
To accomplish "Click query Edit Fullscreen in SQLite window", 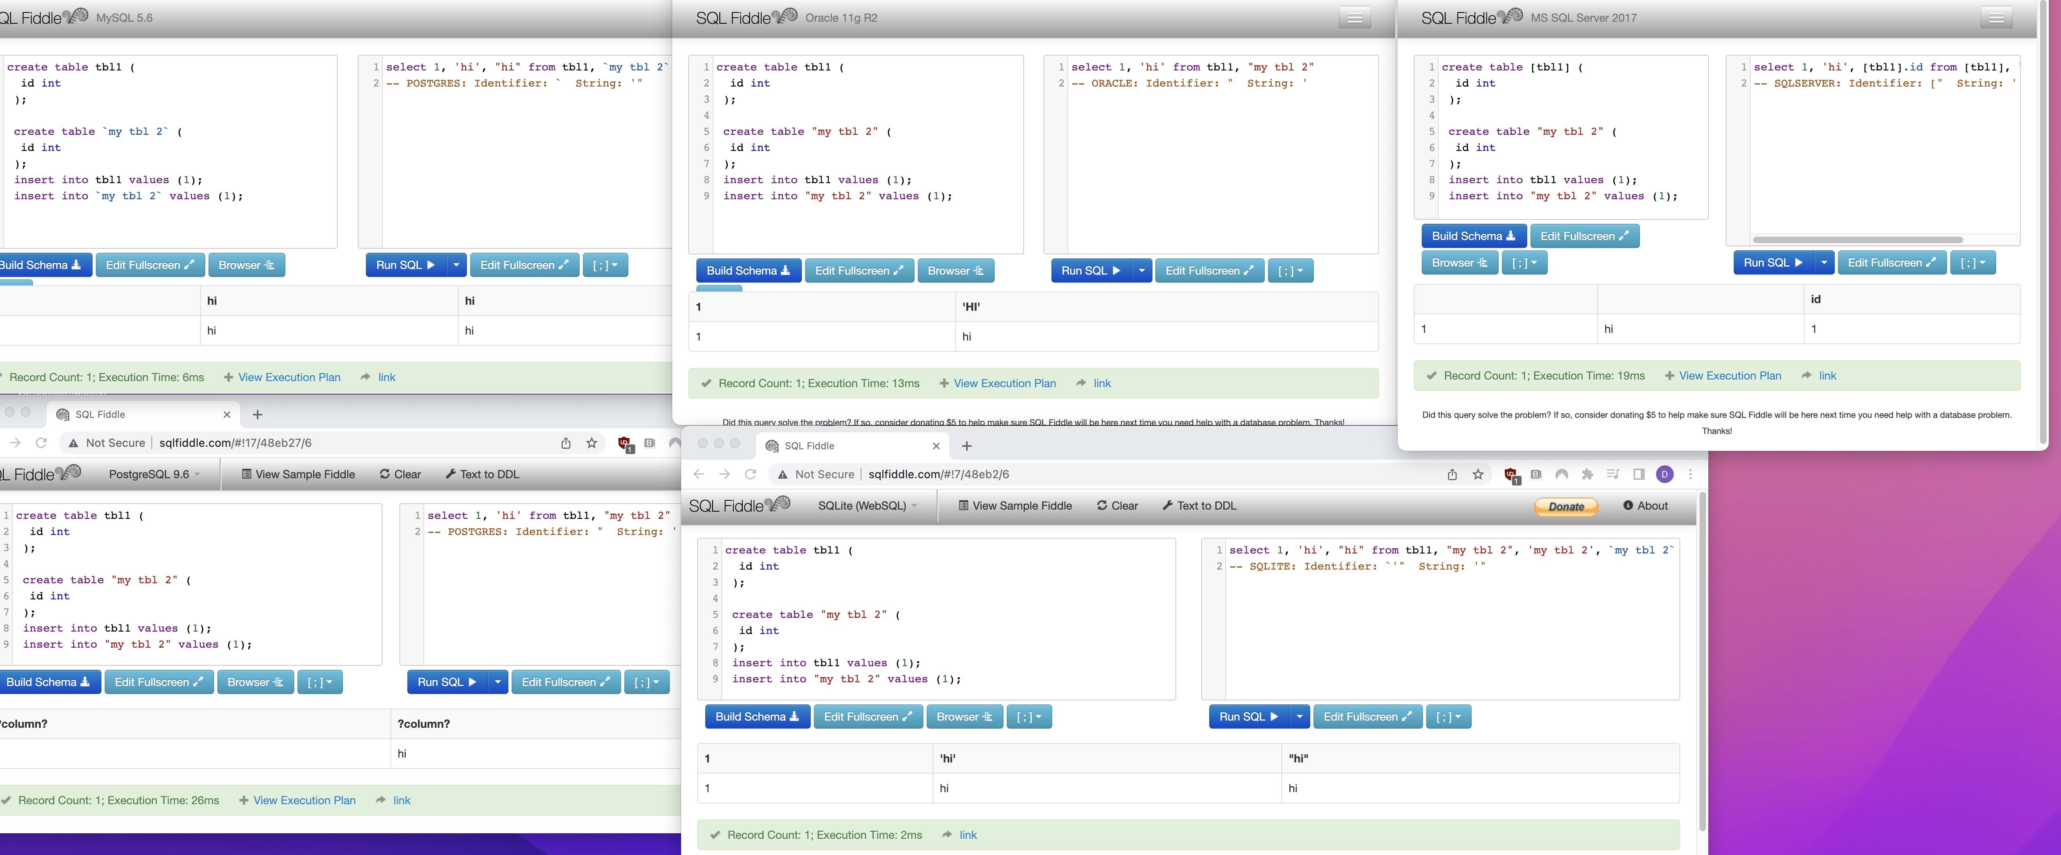I will click(1367, 717).
